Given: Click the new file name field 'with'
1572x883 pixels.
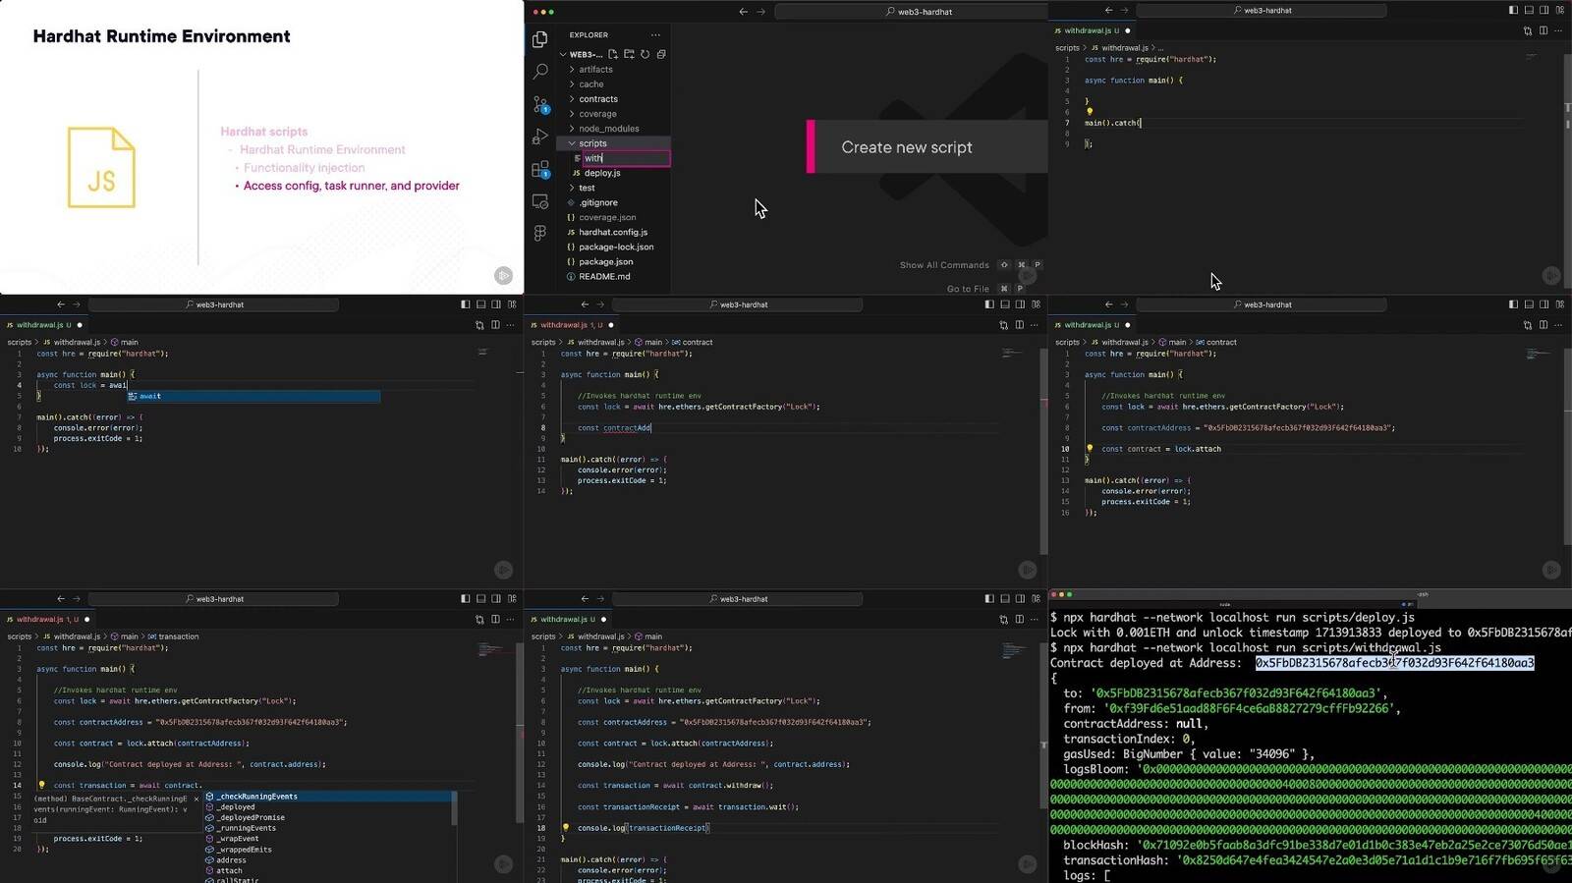Looking at the screenshot, I should pos(626,158).
